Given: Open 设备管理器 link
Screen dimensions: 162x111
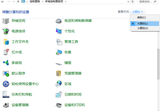Looking at the screenshot, I should click(x=20, y=105).
